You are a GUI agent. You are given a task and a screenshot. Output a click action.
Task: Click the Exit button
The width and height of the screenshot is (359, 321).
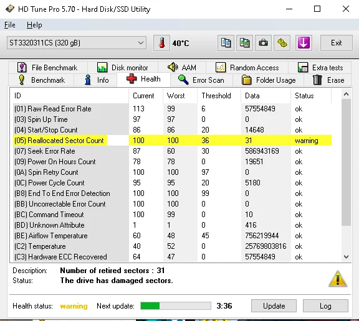click(x=336, y=43)
